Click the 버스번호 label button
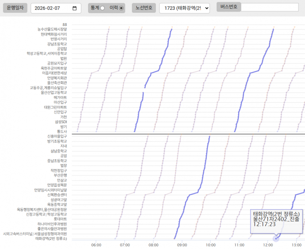The height and width of the screenshot is (249, 305). pyautogui.click(x=228, y=7)
